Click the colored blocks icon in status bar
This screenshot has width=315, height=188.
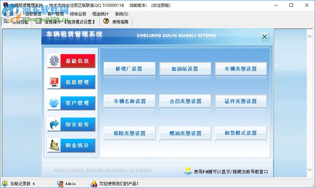(94, 184)
